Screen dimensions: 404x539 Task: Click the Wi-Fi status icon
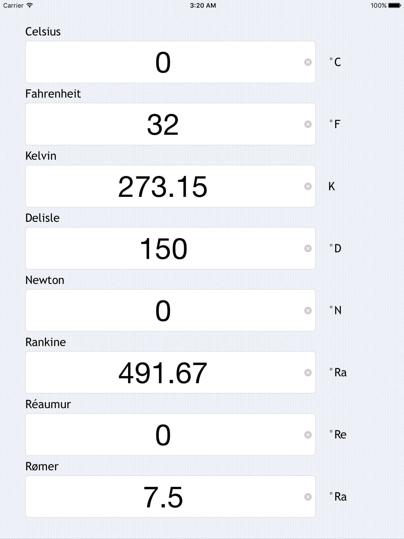(x=29, y=5)
